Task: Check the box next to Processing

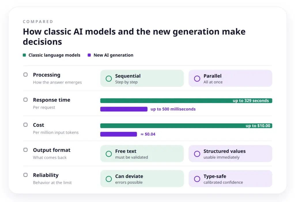Action: pyautogui.click(x=25, y=75)
